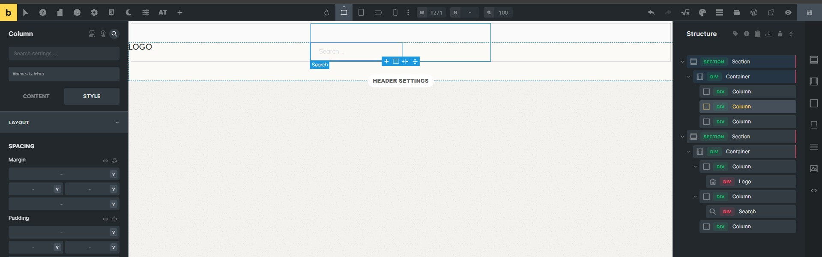
Task: Open element states hand-pointer icon
Action: click(x=103, y=34)
